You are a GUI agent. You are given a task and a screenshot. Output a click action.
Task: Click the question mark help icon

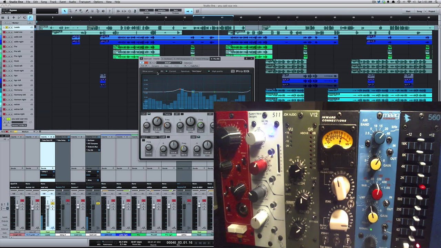pyautogui.click(x=110, y=11)
